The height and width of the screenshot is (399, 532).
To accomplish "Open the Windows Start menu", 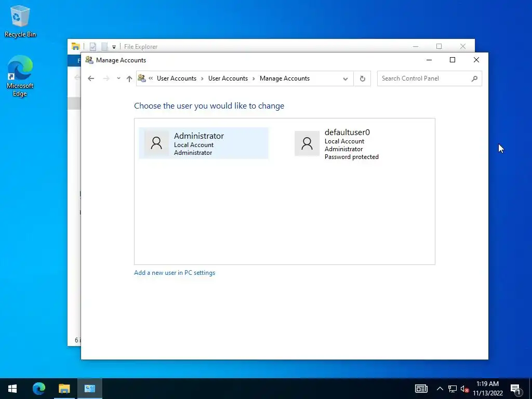I will [x=12, y=389].
